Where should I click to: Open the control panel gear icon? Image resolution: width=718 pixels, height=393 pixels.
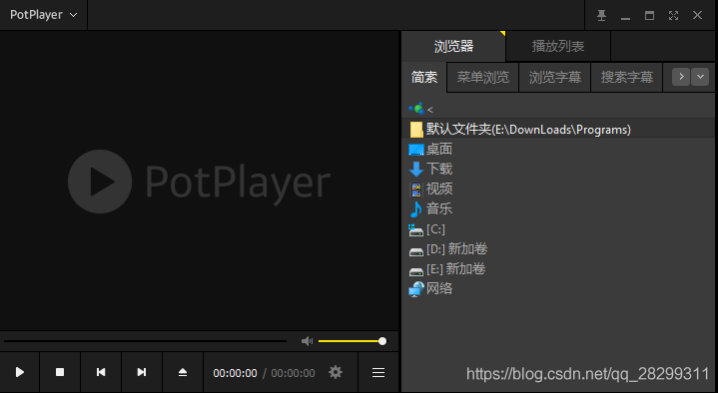[336, 372]
